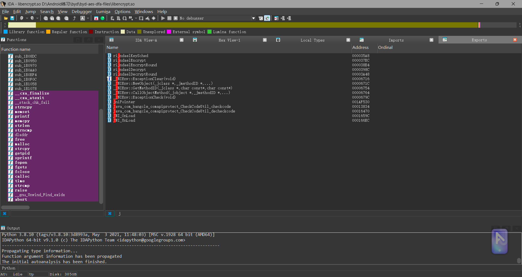The width and height of the screenshot is (522, 277).
Task: Click the floating purple assistant icon
Action: click(x=500, y=241)
